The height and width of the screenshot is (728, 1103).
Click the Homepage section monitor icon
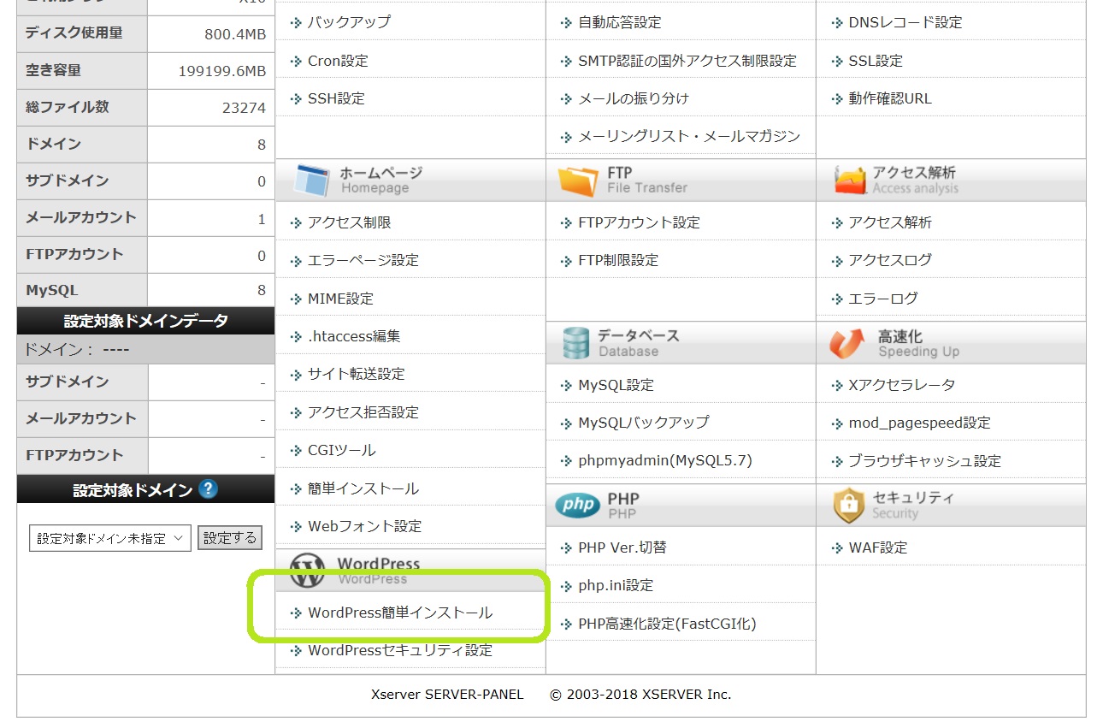pyautogui.click(x=311, y=180)
